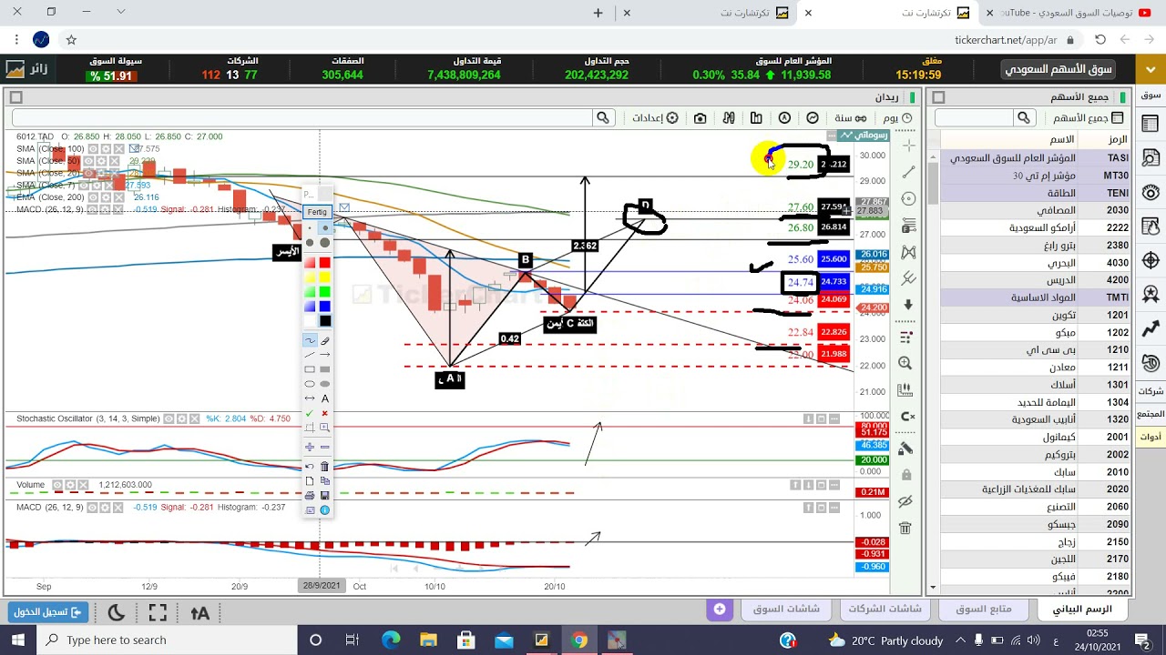
Task: Pick the bright red color swatch
Action: (x=324, y=263)
